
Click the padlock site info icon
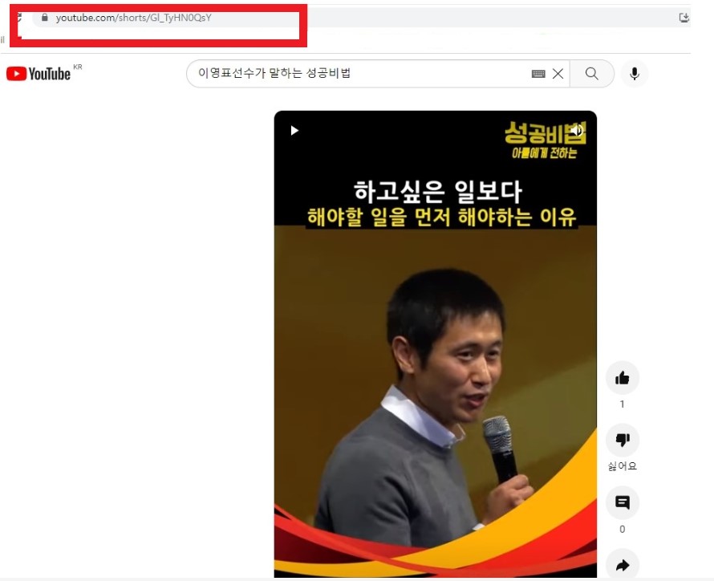click(x=45, y=18)
